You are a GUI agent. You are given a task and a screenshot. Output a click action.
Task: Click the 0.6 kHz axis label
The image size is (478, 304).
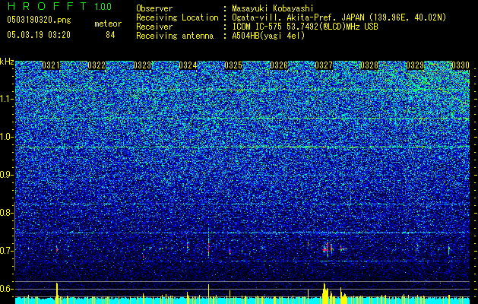point(6,289)
